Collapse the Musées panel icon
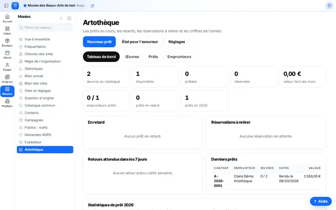The height and width of the screenshot is (210, 336). click(x=69, y=18)
